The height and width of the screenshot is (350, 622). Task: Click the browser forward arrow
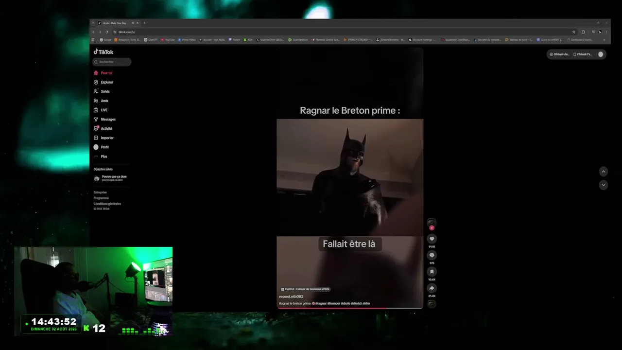pyautogui.click(x=100, y=32)
